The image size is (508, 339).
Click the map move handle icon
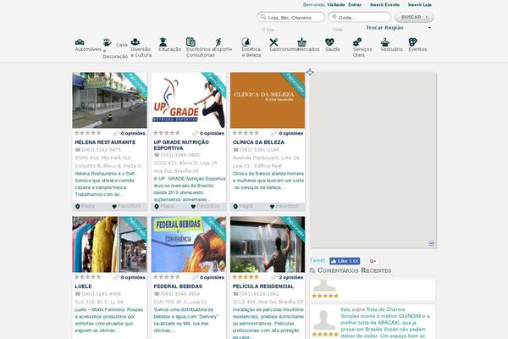coord(310,72)
